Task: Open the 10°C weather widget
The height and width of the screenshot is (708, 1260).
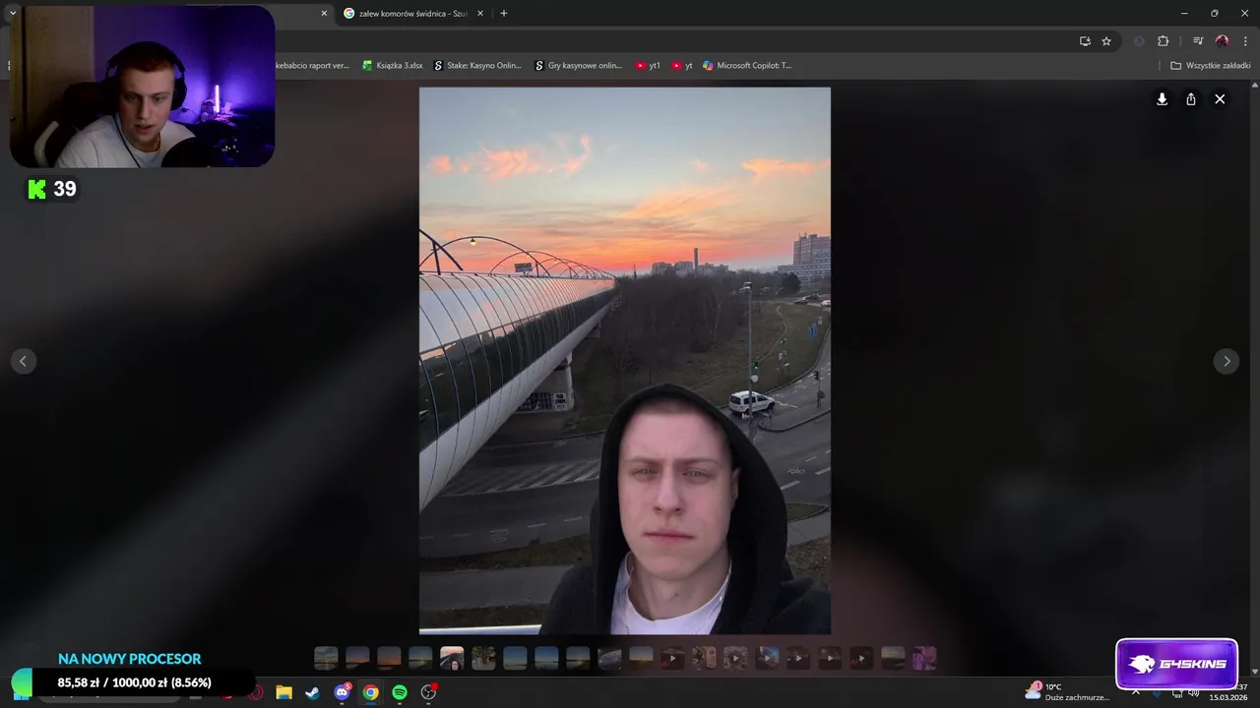Action: (1067, 692)
